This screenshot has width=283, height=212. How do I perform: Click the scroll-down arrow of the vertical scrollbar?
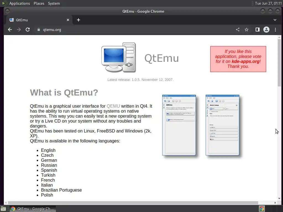click(x=279, y=198)
